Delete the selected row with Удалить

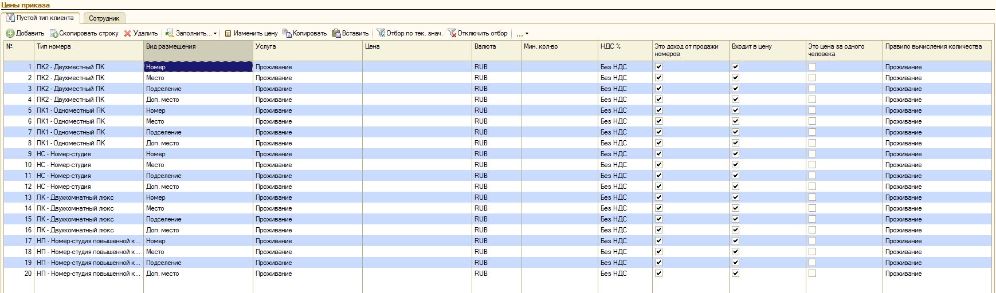(x=140, y=33)
